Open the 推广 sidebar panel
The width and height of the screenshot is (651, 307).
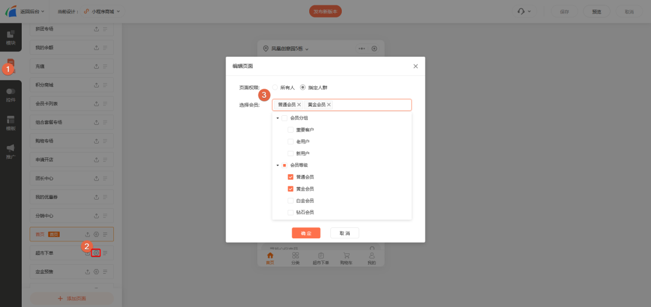coord(11,151)
